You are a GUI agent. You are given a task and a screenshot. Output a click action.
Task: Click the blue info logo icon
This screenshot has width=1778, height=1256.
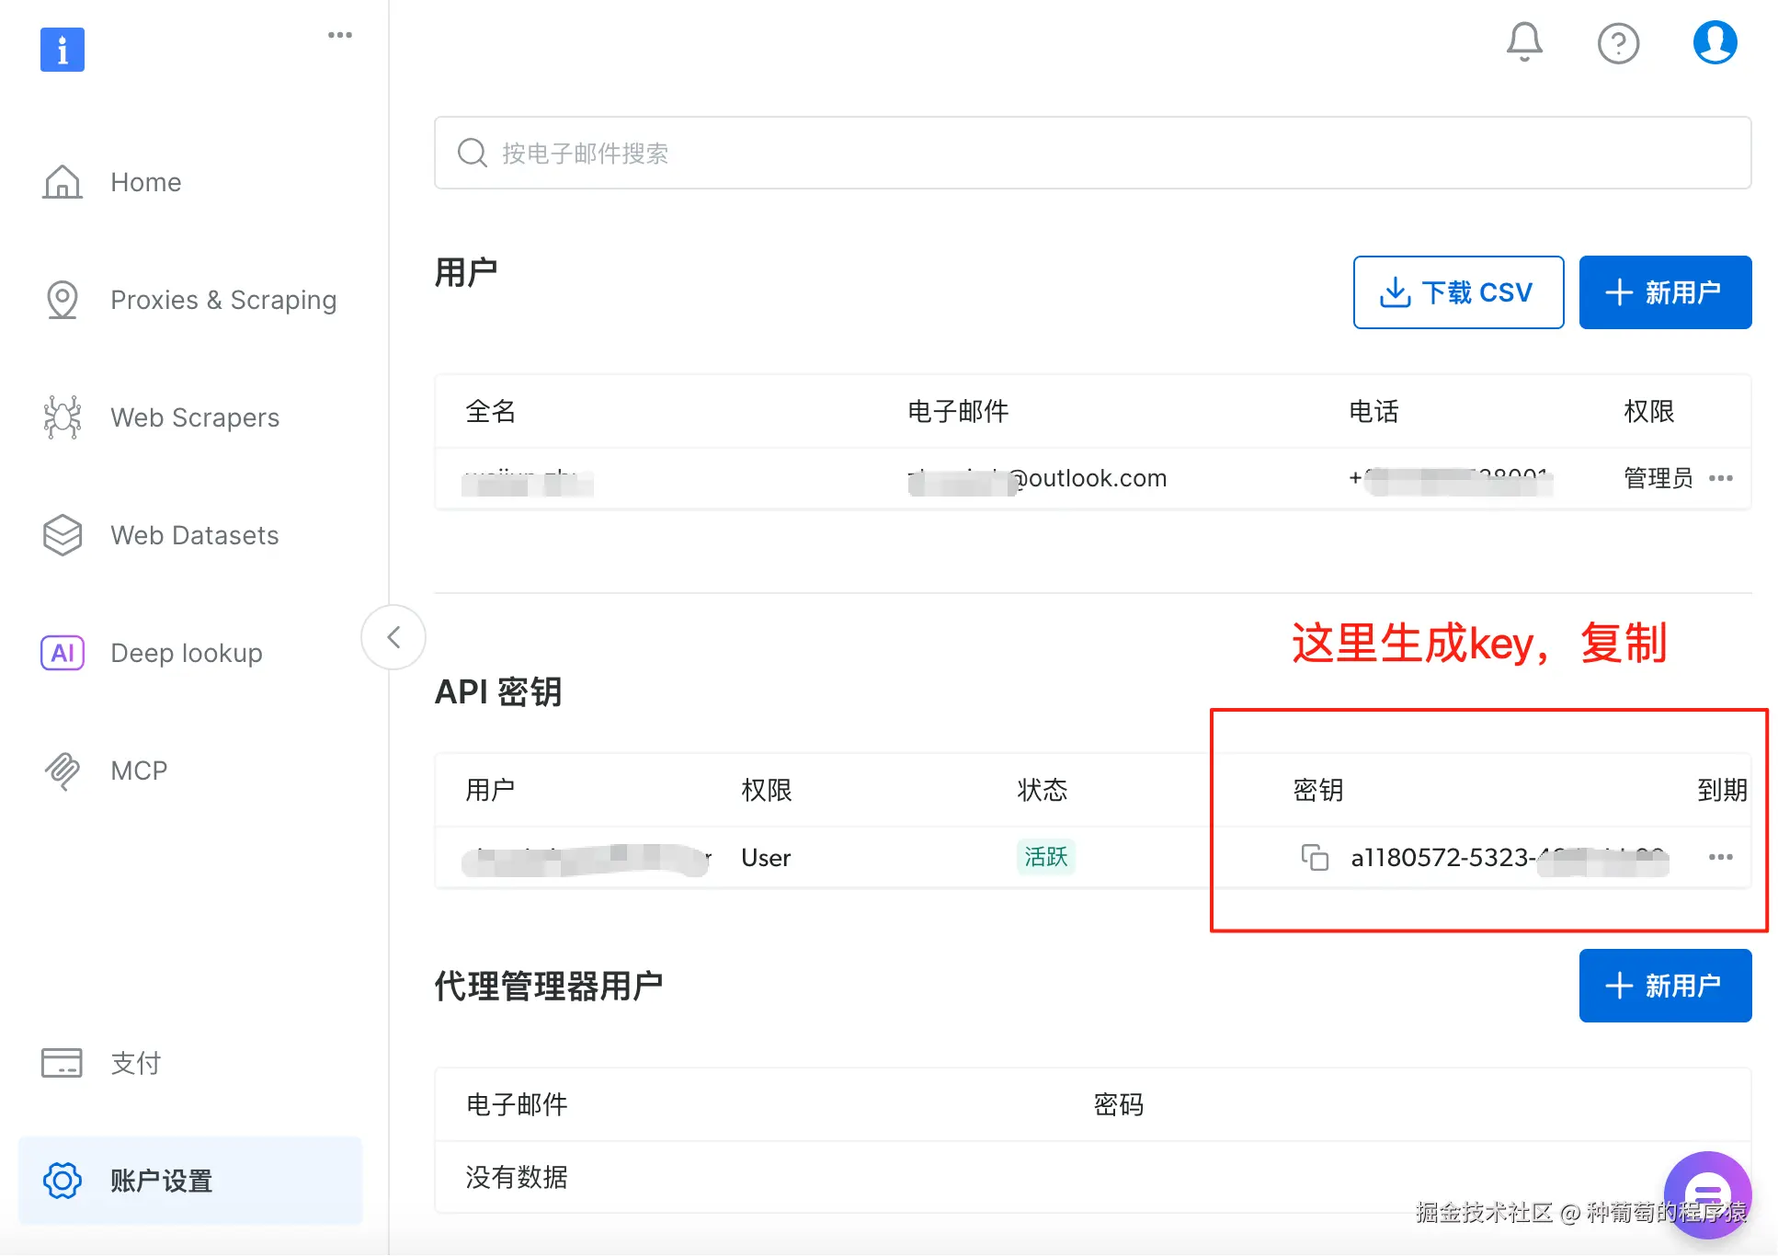click(x=63, y=49)
